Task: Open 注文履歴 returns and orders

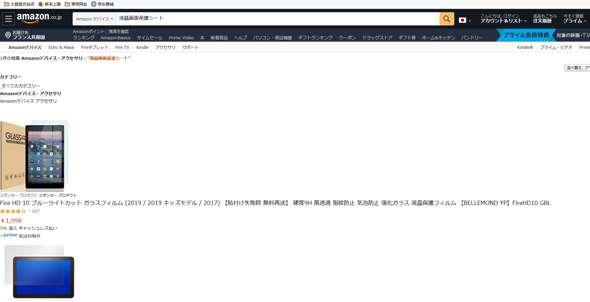Action: click(545, 18)
